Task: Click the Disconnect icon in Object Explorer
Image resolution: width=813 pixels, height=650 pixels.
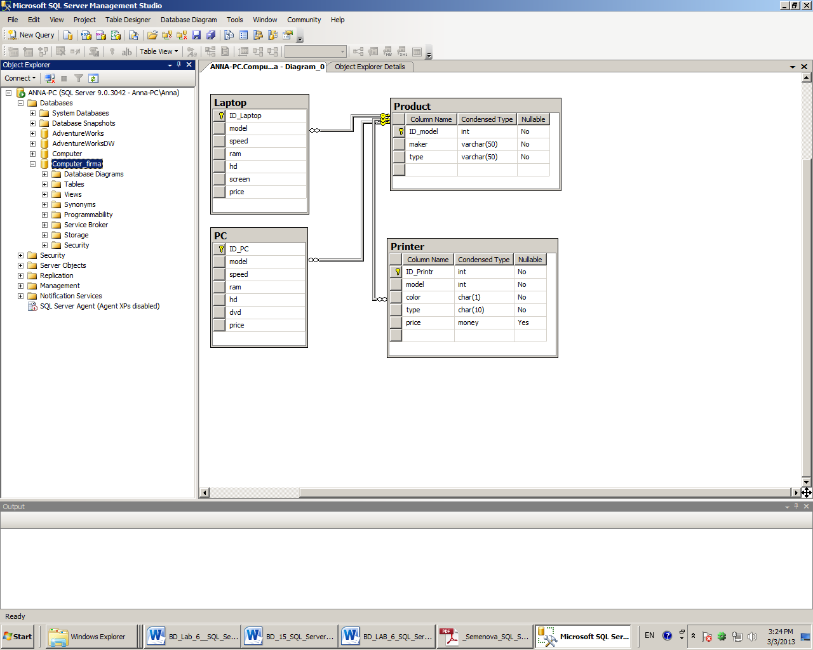Action: 50,78
